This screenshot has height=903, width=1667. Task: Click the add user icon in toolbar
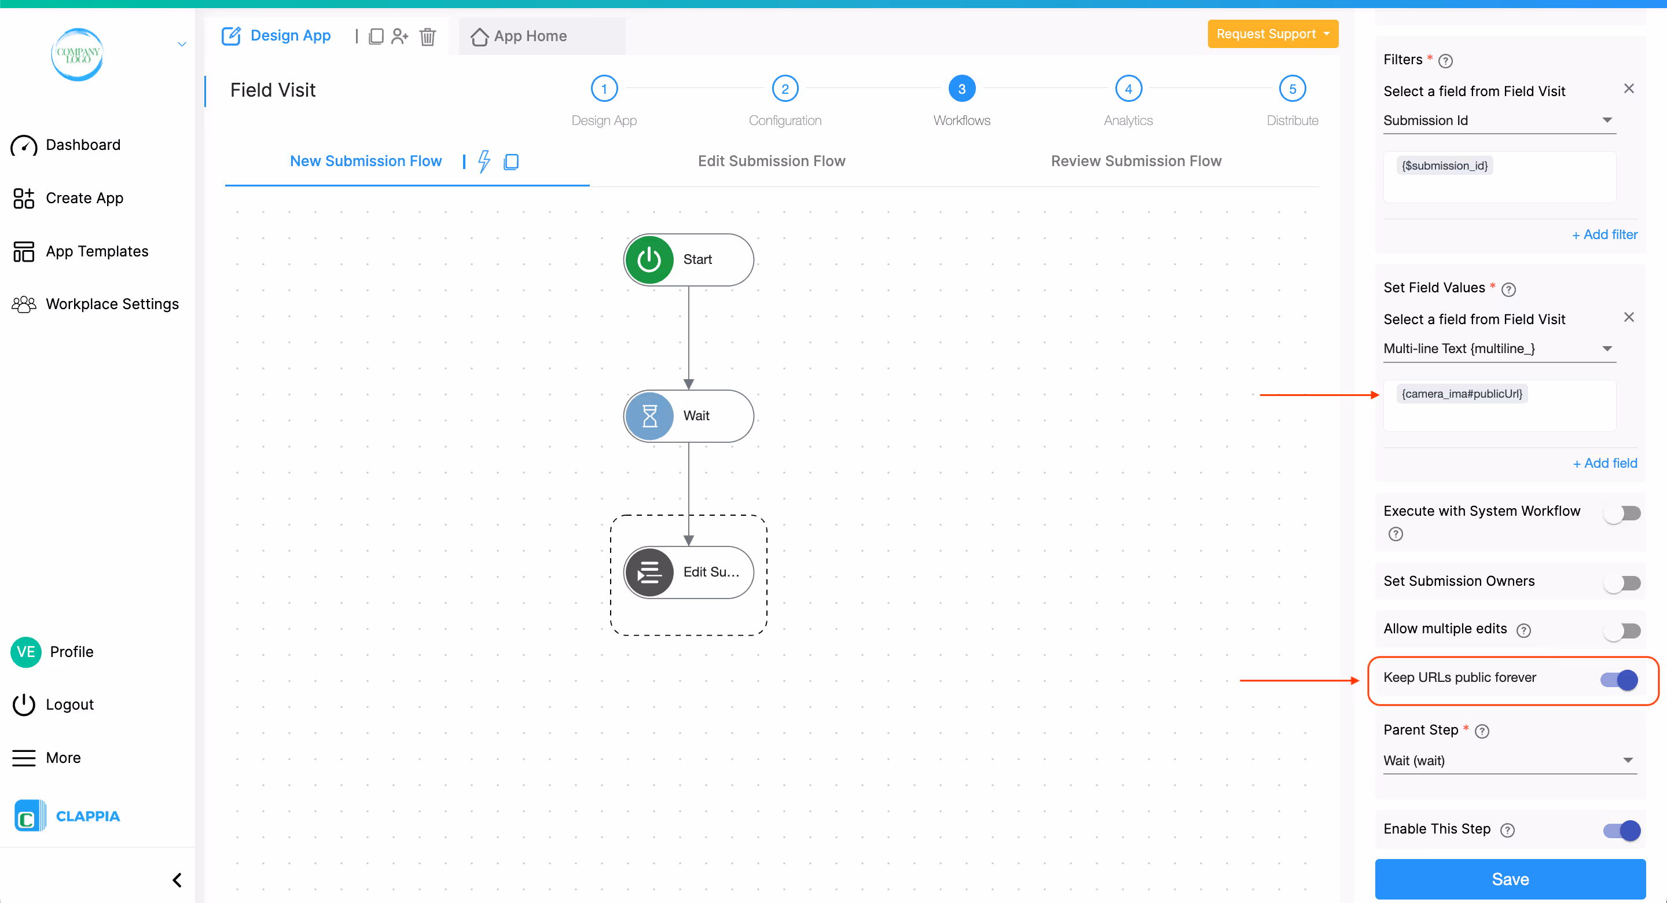click(400, 36)
